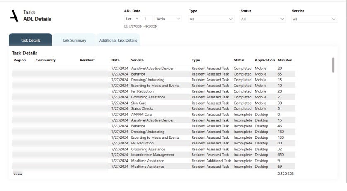This screenshot has width=347, height=191.
Task: Click the 'Task Details' table title
Action: point(24,53)
